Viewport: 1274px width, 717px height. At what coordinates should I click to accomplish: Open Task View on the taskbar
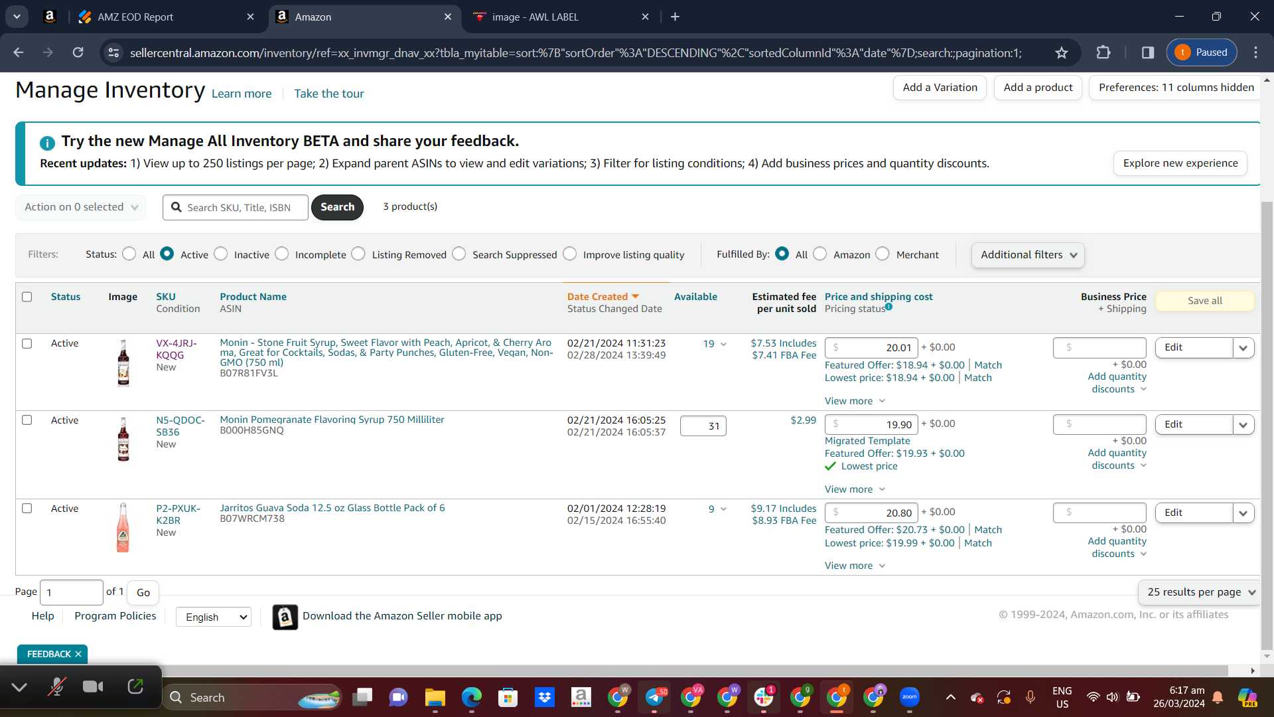coord(362,697)
